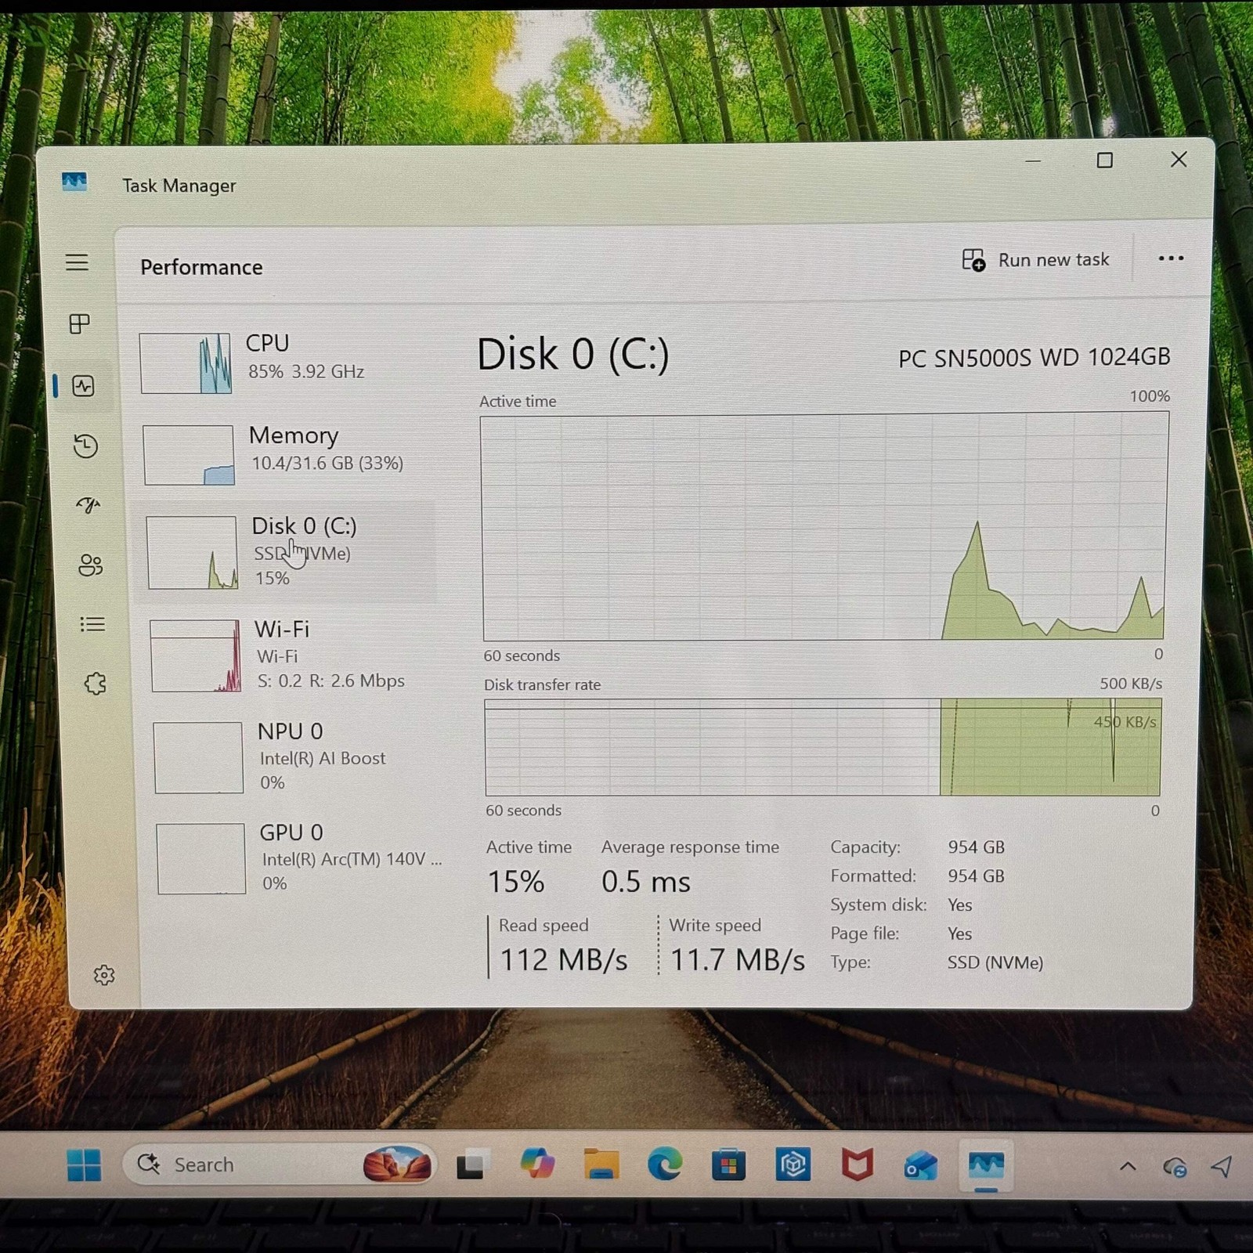Select the Performance page icon in sidebar
This screenshot has width=1253, height=1253.
click(83, 385)
